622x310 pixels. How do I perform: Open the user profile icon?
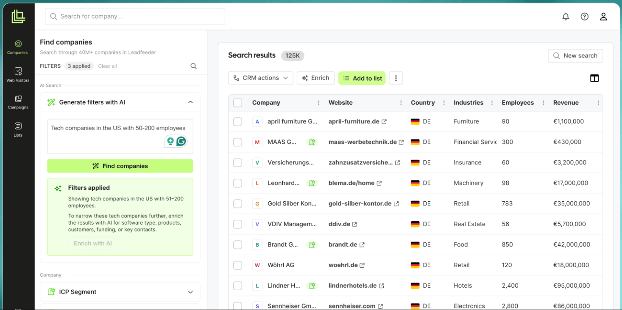click(603, 16)
